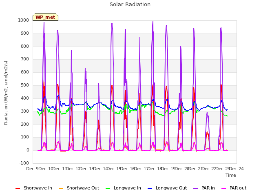Click the blue Longwave Out legend swatch
This screenshot has width=261, height=196.
click(150, 189)
